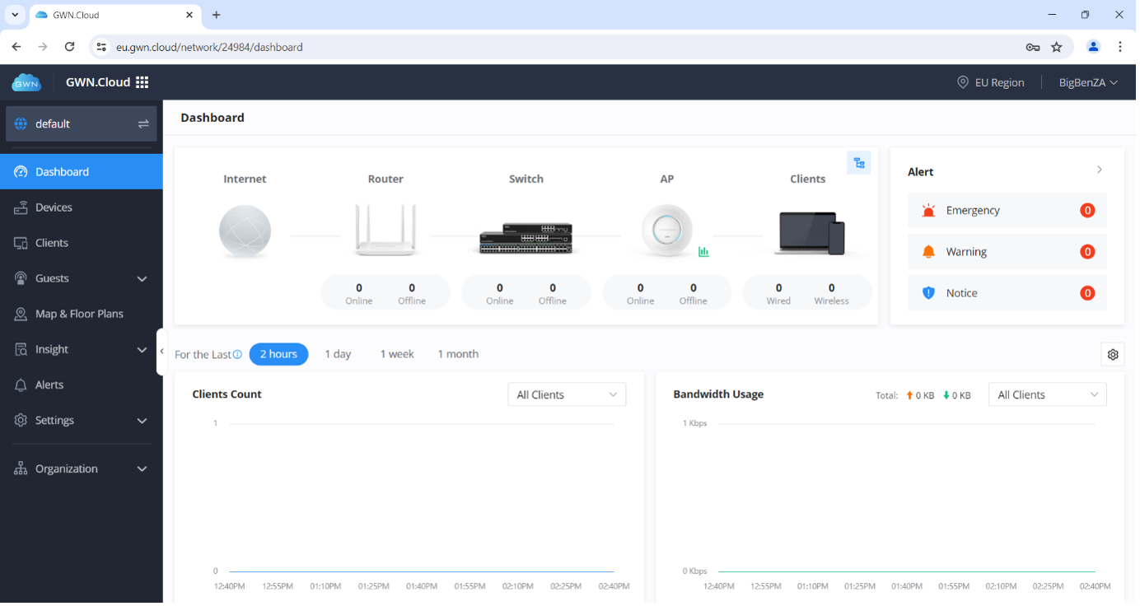The width and height of the screenshot is (1140, 606).
Task: Click the info icon beside For the Last
Action: click(237, 354)
